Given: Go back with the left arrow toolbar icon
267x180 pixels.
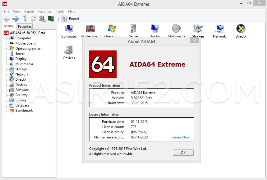Looking at the screenshot, I should click(x=7, y=19).
